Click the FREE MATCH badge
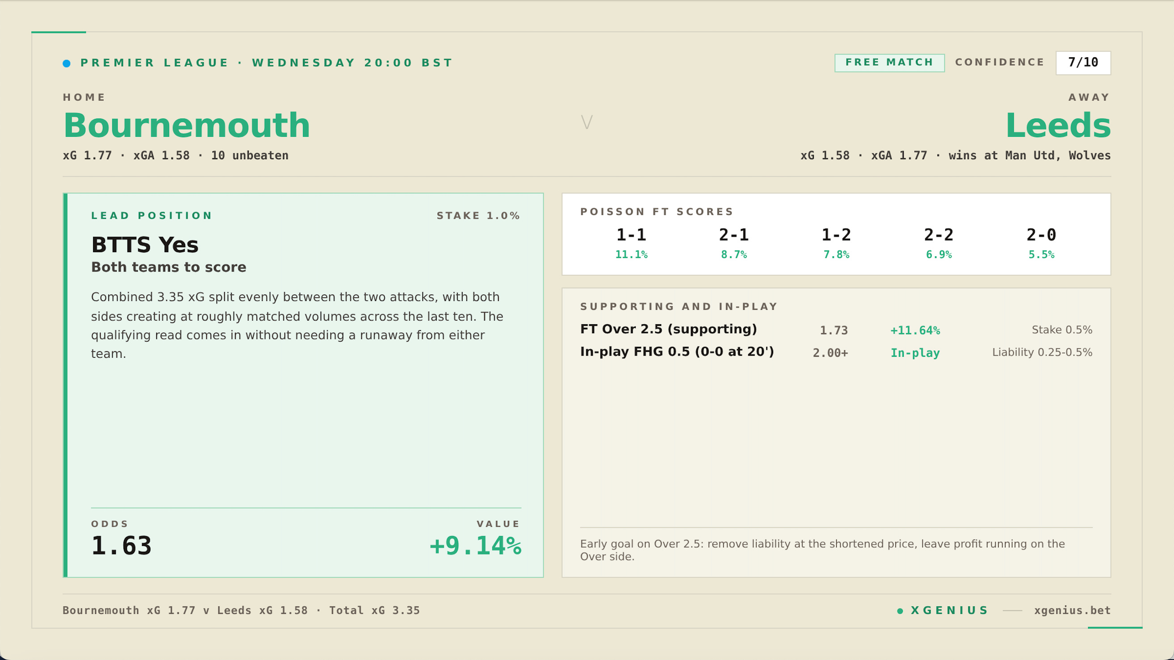Screen dimensions: 1174x660 pos(889,63)
